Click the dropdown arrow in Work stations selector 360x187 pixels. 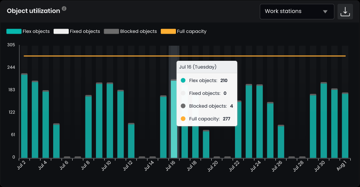325,12
